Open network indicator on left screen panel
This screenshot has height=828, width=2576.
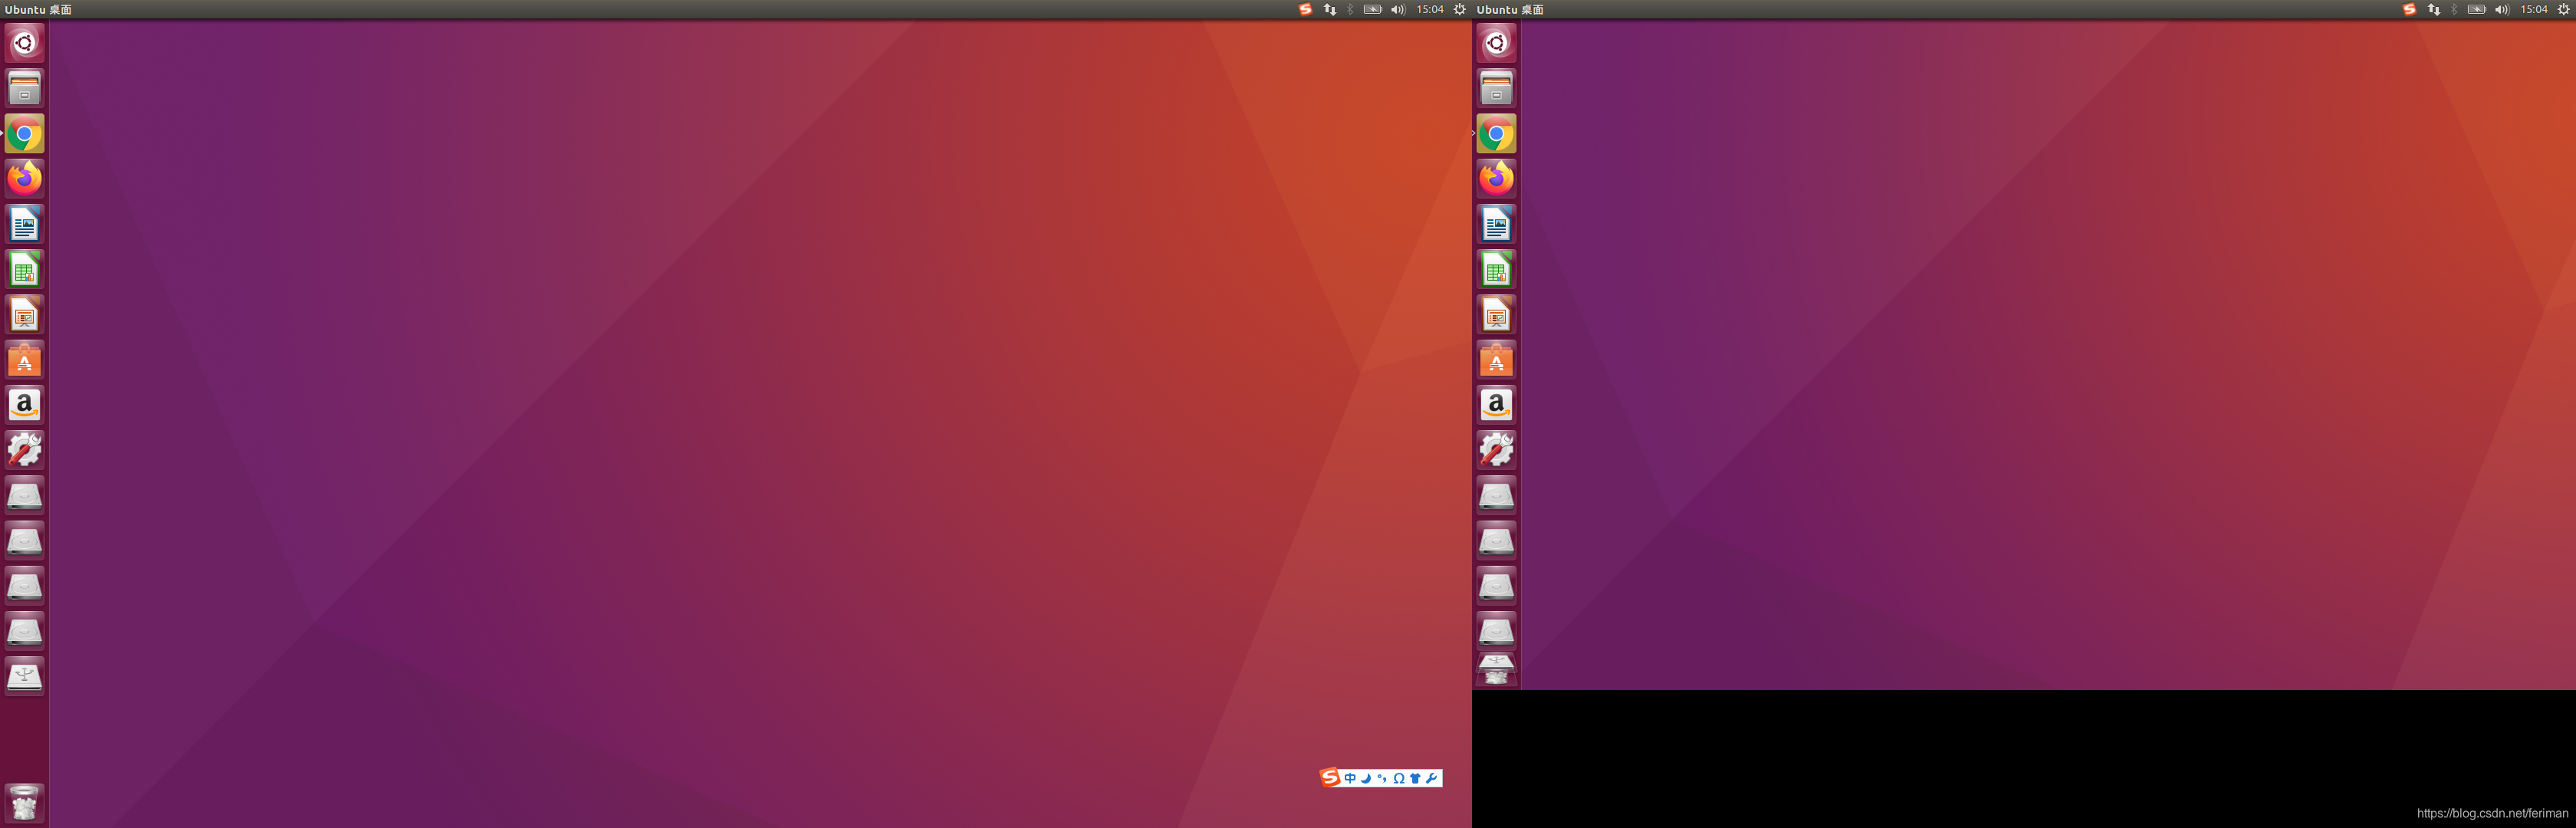point(1330,9)
